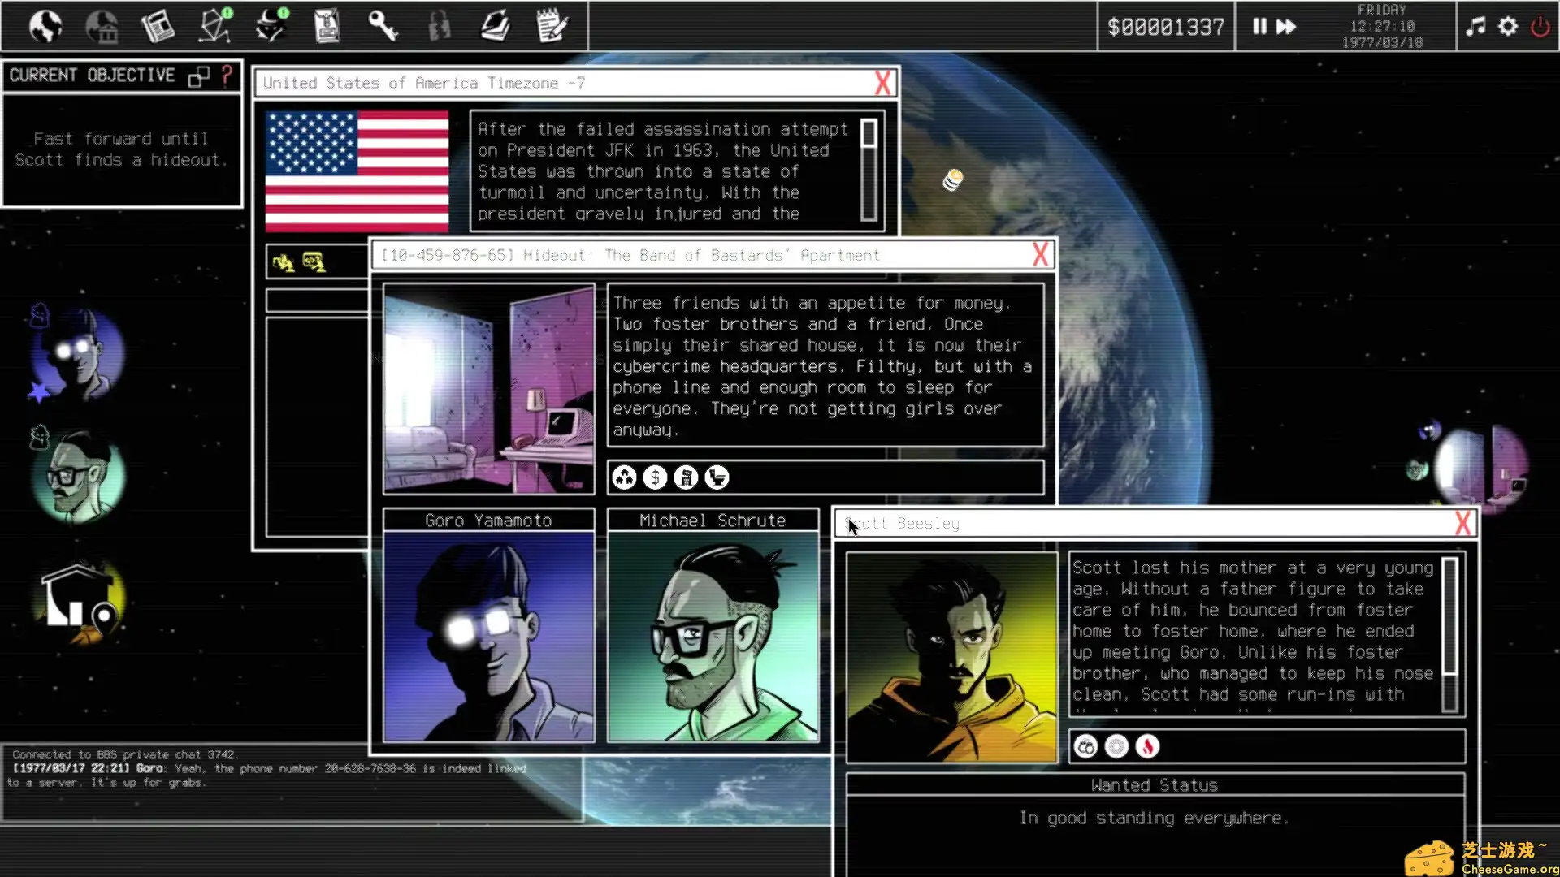Open the newspaper icon in top toolbar
The height and width of the screenshot is (877, 1560).
[158, 27]
